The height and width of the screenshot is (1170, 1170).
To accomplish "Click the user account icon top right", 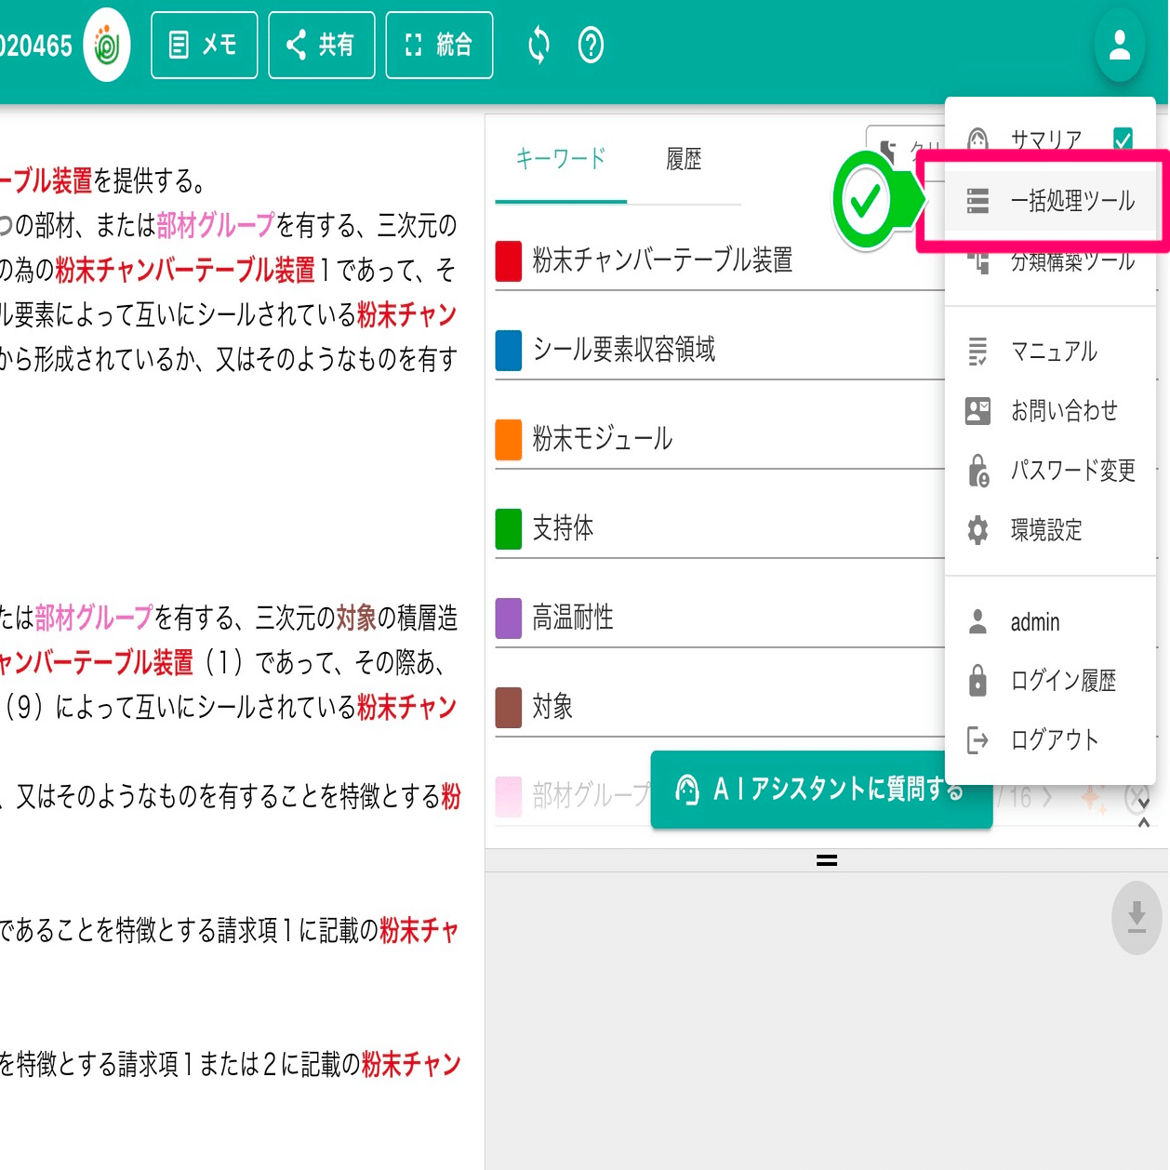I will [x=1120, y=44].
